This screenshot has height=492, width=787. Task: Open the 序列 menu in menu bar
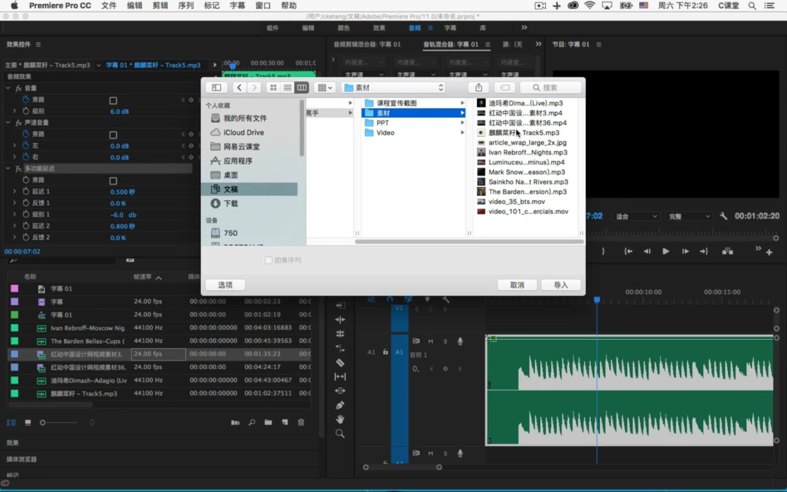point(186,5)
